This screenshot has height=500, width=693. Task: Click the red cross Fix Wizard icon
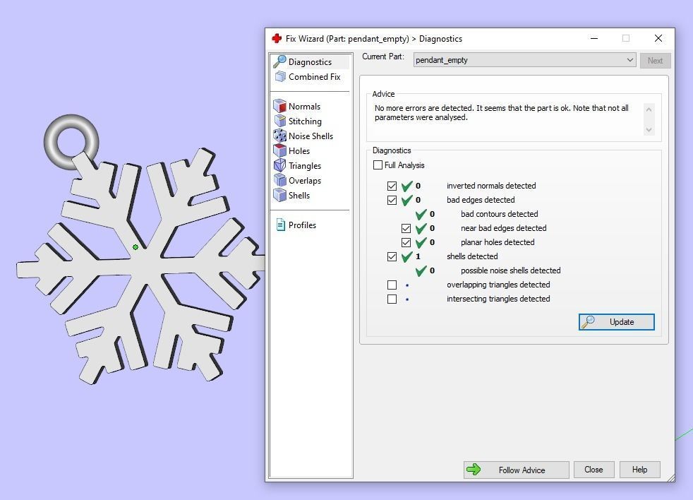pyautogui.click(x=277, y=39)
